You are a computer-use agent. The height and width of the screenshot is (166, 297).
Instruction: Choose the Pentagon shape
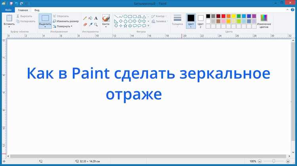pyautogui.click(x=126, y=21)
